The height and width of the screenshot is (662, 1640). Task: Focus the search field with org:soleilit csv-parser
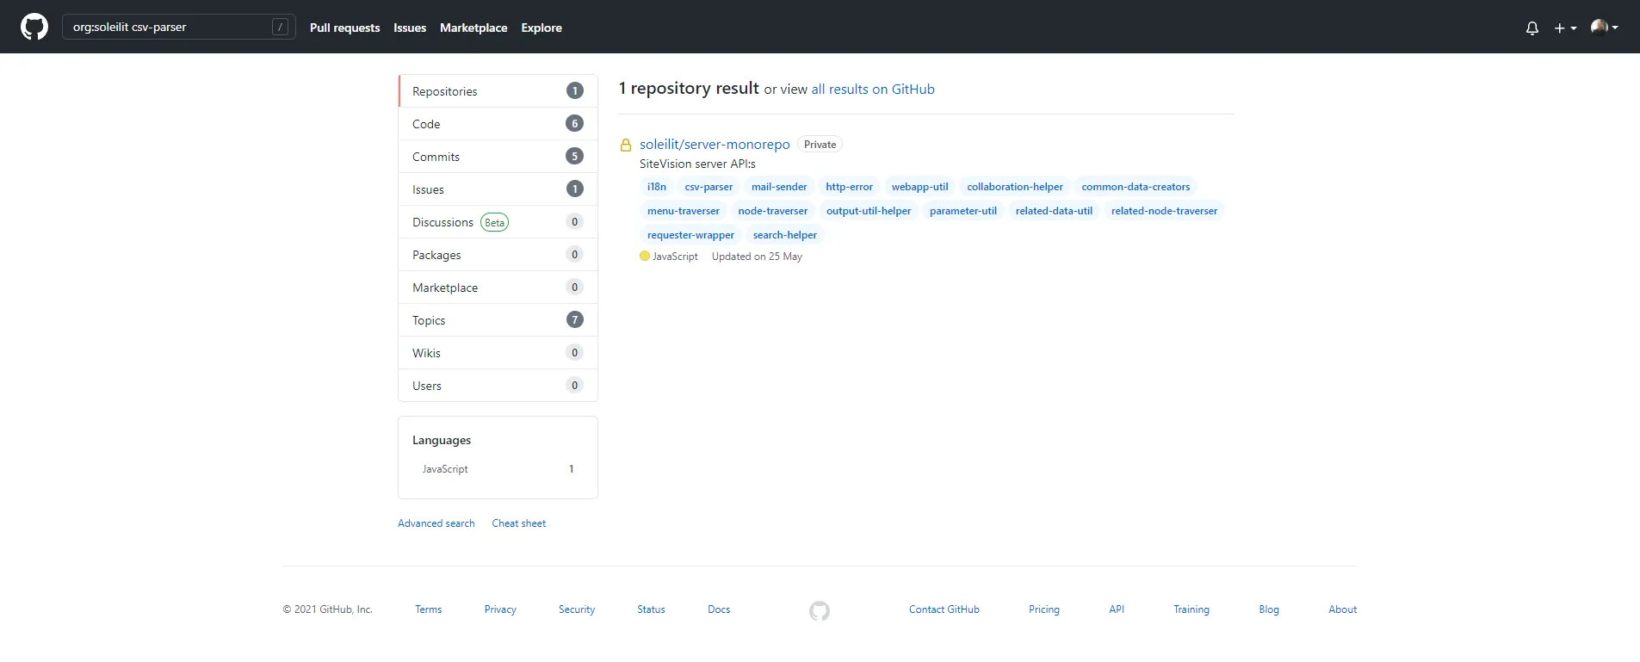point(179,27)
